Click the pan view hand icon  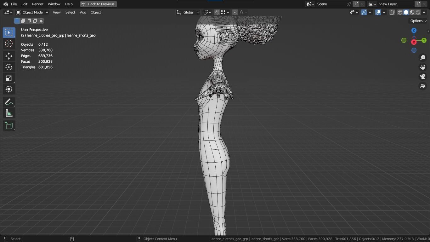tap(423, 67)
